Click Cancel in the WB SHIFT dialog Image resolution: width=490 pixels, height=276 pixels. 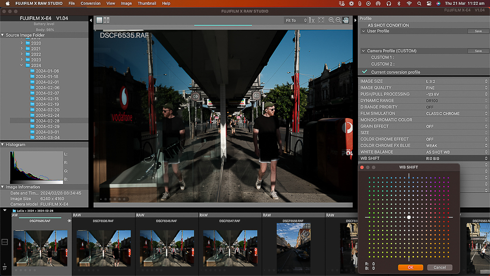click(439, 267)
